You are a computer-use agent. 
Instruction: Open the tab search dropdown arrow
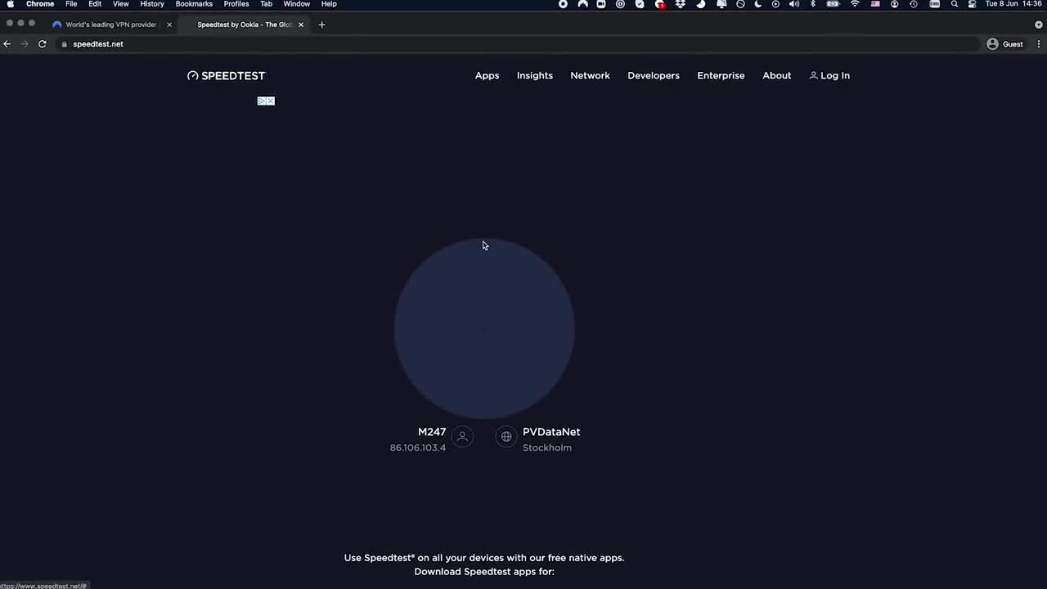pyautogui.click(x=1039, y=25)
